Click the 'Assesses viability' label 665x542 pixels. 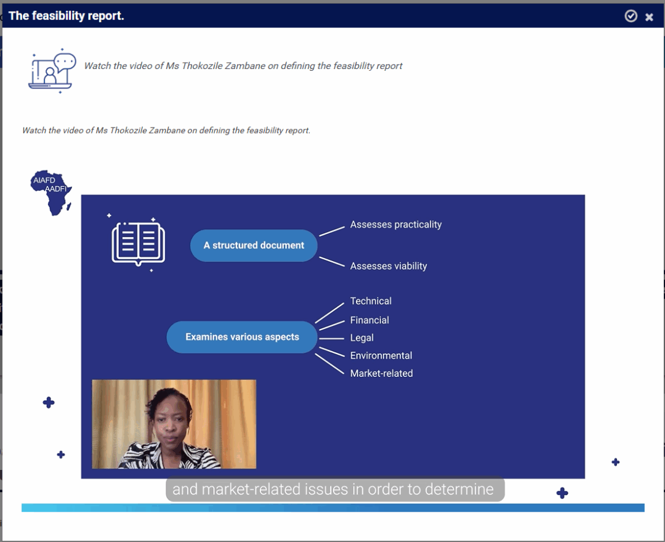(x=388, y=266)
